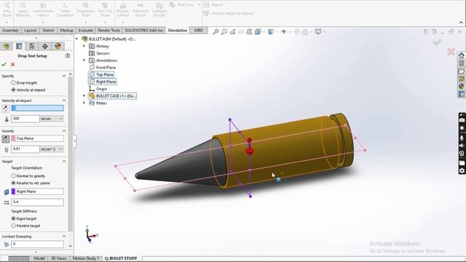Collapse the Contact Damping section
Image resolution: width=466 pixels, height=262 pixels.
tap(64, 236)
